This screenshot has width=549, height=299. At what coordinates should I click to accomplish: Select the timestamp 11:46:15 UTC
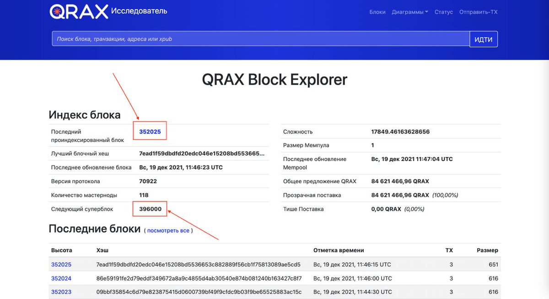pos(352,265)
